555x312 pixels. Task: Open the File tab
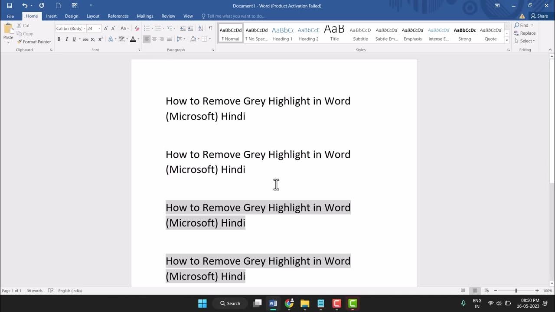pyautogui.click(x=10, y=16)
